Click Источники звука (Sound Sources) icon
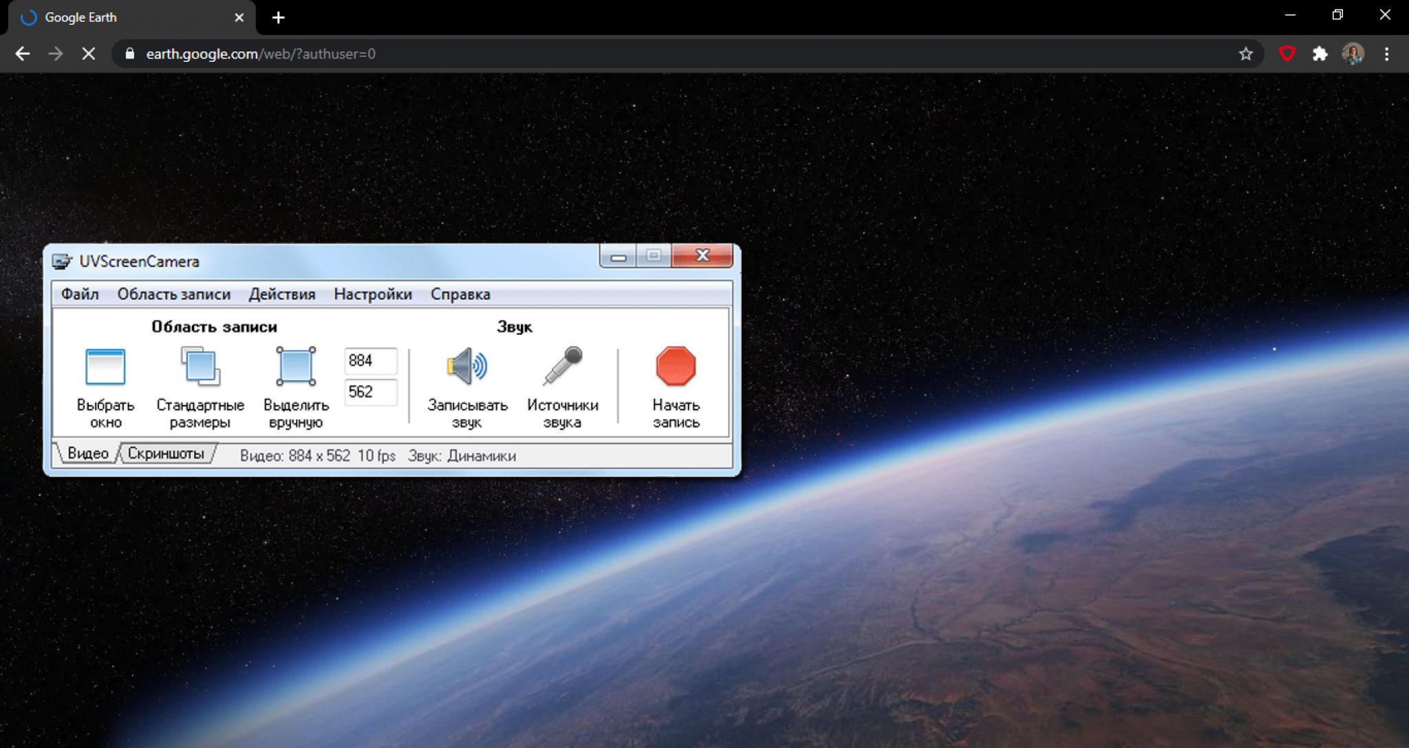Screen dimensions: 1409x748 (563, 366)
